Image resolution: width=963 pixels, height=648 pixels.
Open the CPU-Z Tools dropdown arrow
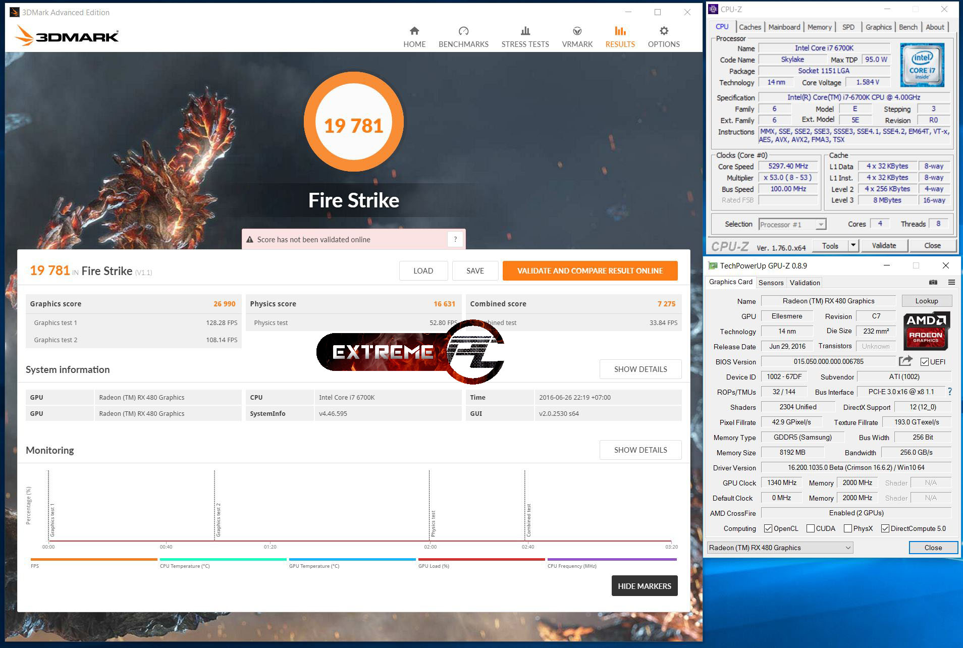[x=853, y=246]
